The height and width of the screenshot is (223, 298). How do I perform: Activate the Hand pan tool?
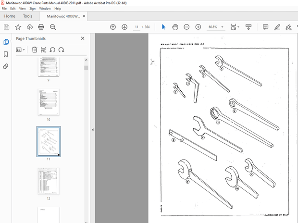175,27
